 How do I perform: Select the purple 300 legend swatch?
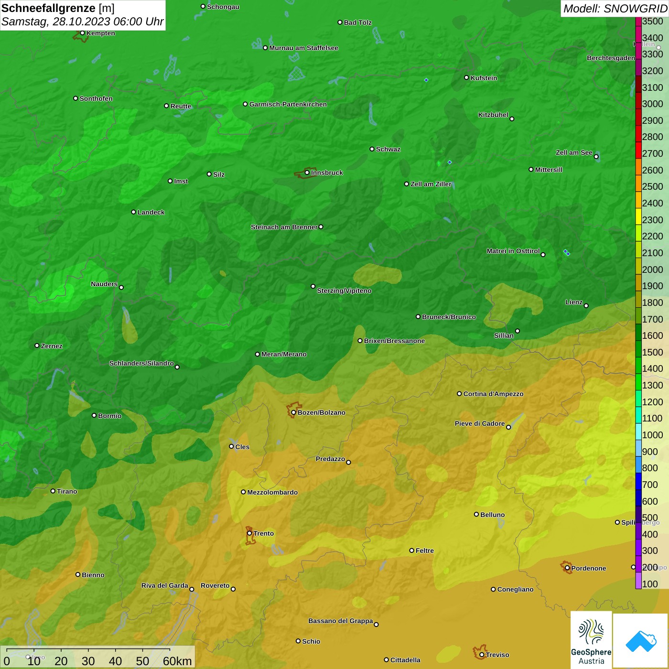[x=638, y=548]
